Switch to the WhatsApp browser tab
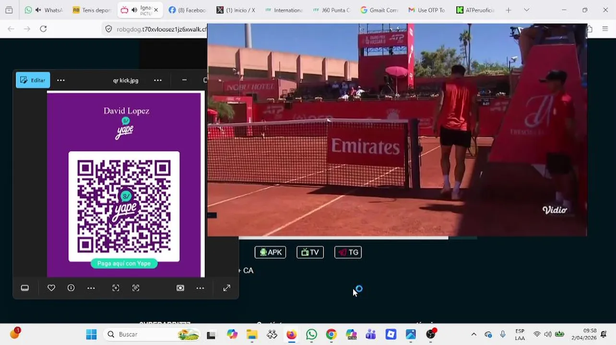Screen dimensions: 616x345 click(x=44, y=10)
